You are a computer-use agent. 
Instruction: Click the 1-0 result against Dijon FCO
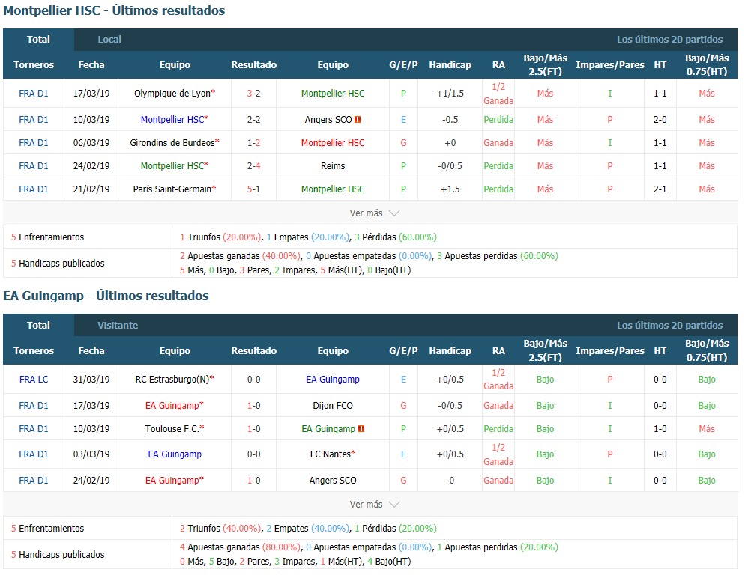(x=254, y=406)
